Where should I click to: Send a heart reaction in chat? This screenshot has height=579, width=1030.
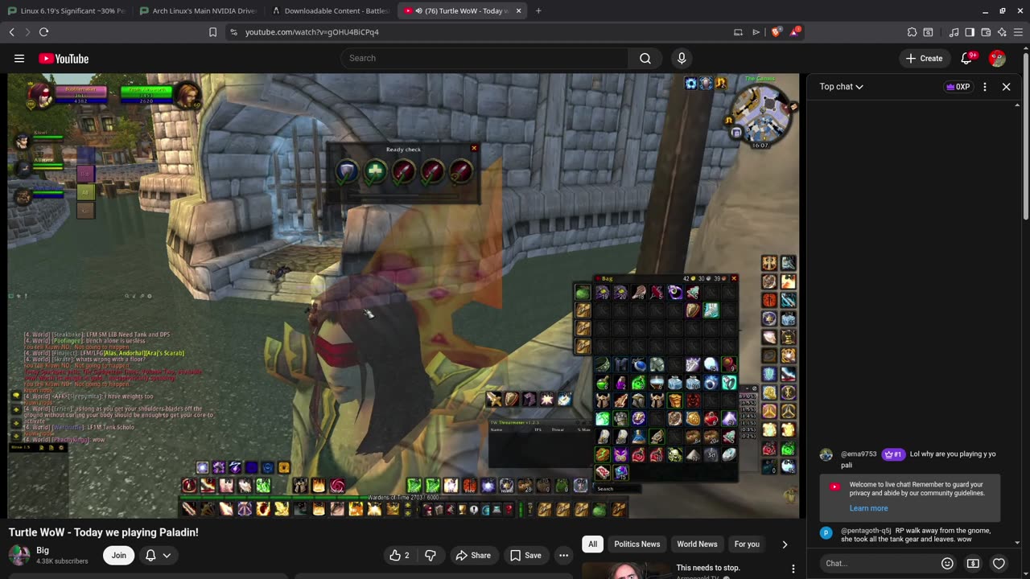(999, 563)
